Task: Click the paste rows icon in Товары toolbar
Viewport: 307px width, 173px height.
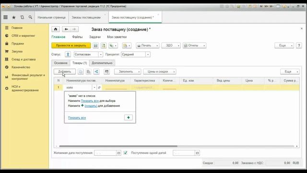Action: tap(88, 72)
